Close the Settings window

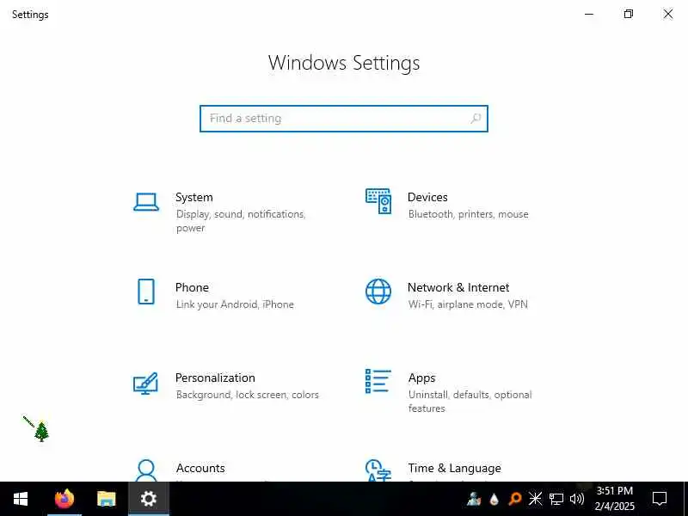coord(668,14)
